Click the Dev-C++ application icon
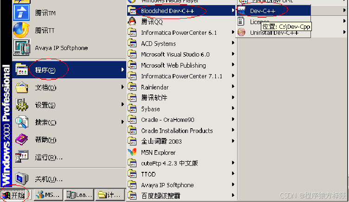Screen dimensions: 349x202 241,11
